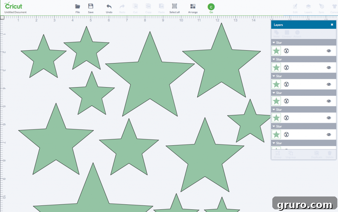Collapse the sixth Star layer group

click(274, 126)
